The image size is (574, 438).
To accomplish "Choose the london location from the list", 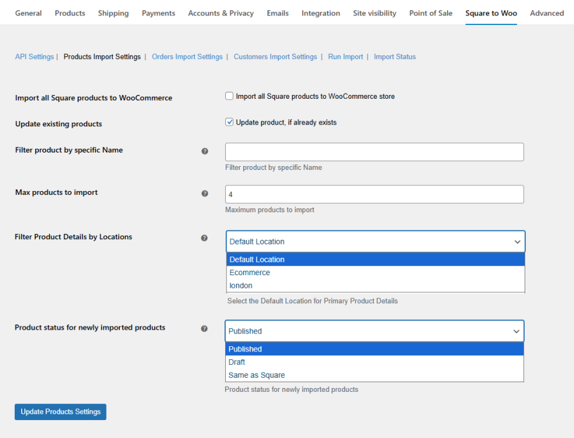I will tap(241, 285).
